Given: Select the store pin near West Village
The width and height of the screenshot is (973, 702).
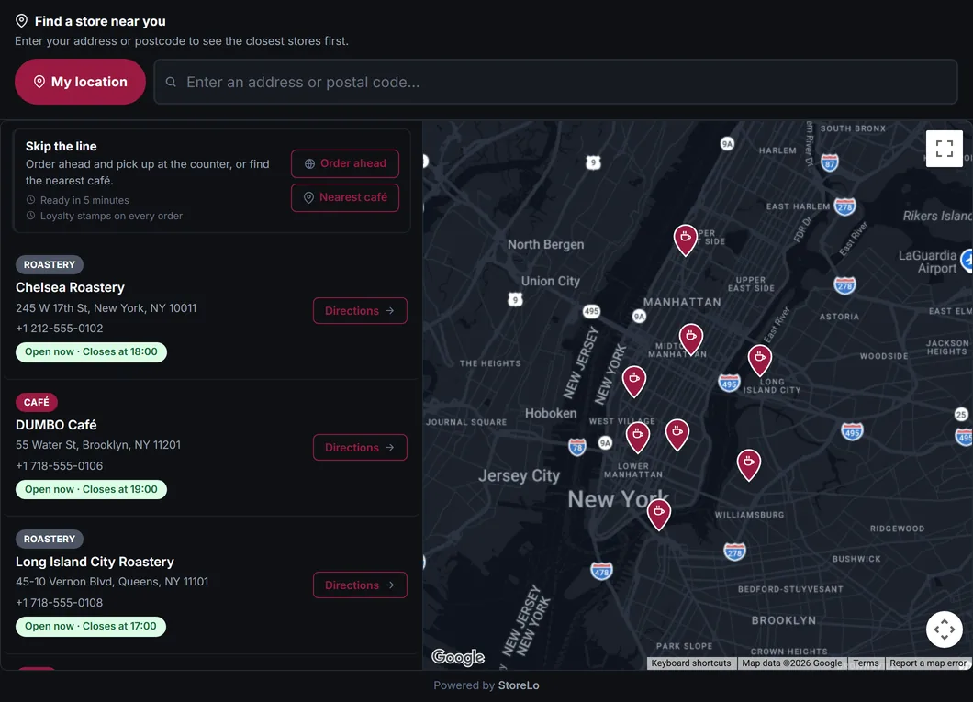Looking at the screenshot, I should (x=637, y=437).
